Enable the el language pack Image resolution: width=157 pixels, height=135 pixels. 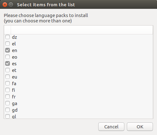pyautogui.click(x=8, y=44)
